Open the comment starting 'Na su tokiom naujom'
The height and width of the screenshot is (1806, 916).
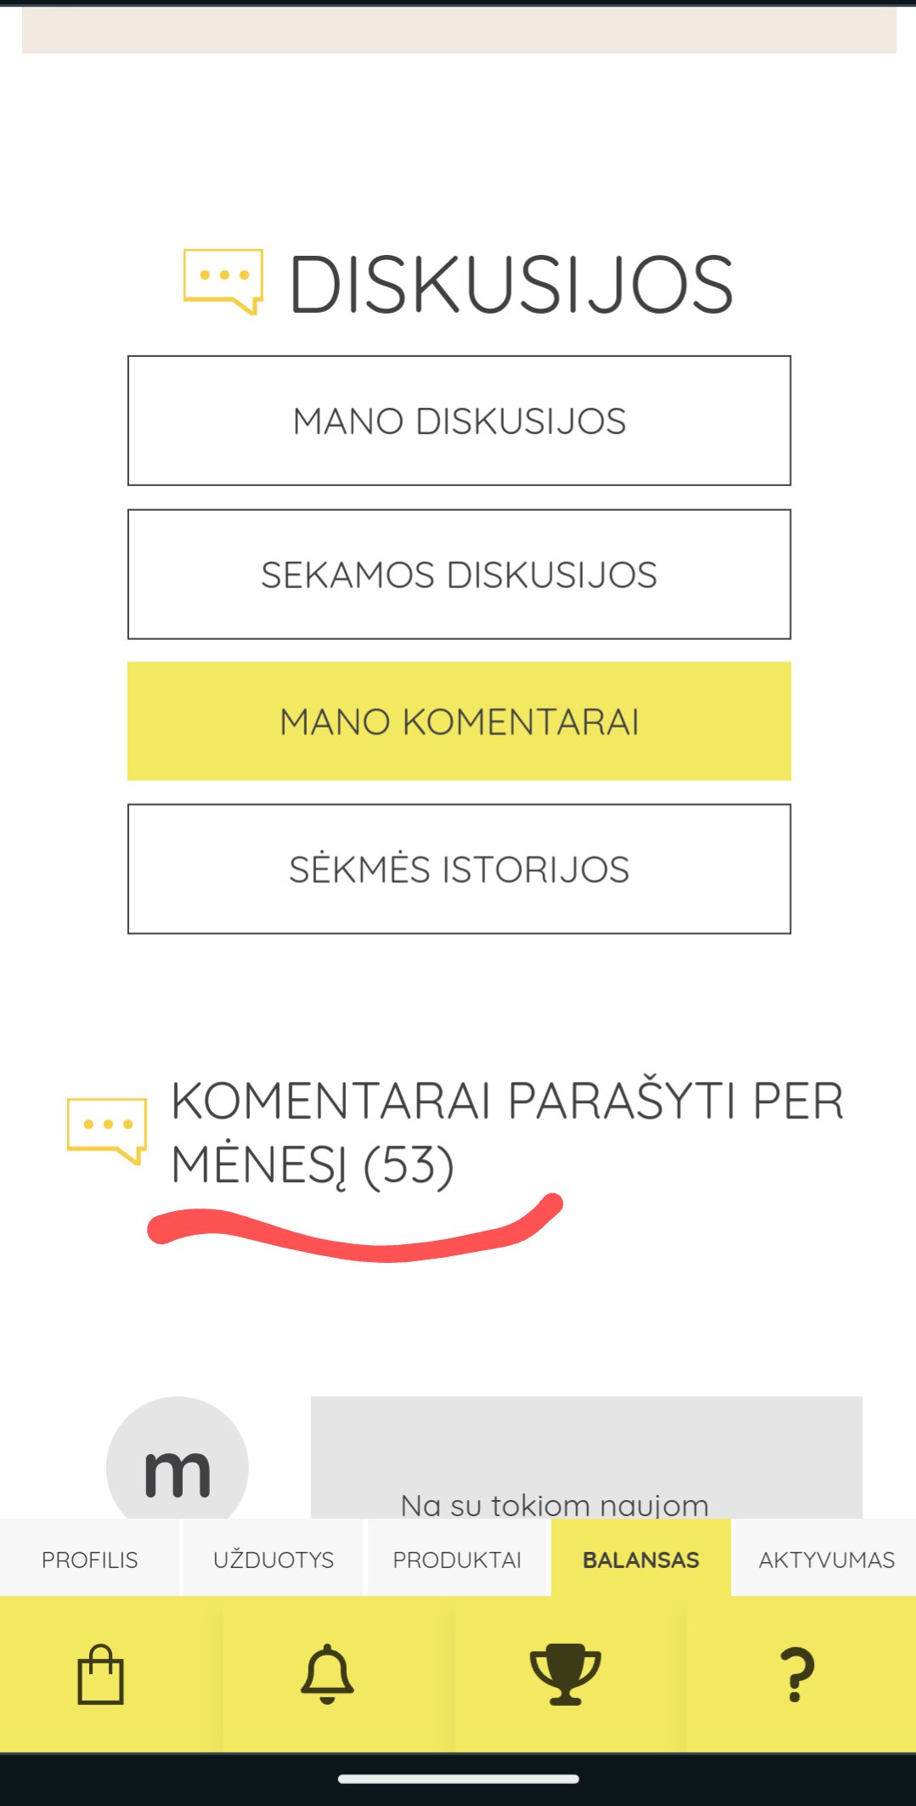click(586, 1458)
